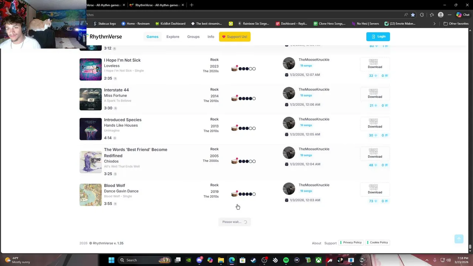Open the Games navigation tab

pos(152,37)
